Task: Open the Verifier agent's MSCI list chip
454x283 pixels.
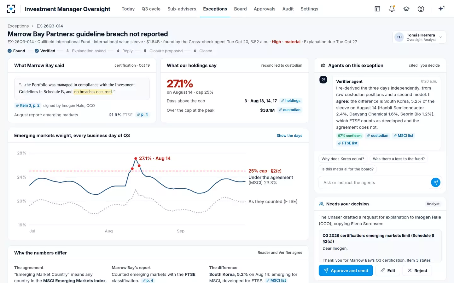Action: click(x=403, y=136)
